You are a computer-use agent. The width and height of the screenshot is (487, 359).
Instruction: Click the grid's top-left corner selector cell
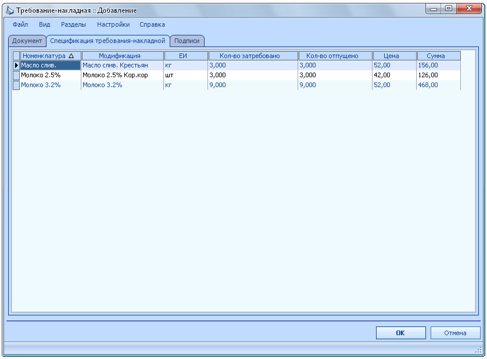click(16, 56)
